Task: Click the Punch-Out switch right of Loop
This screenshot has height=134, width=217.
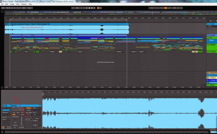Action: [170, 8]
